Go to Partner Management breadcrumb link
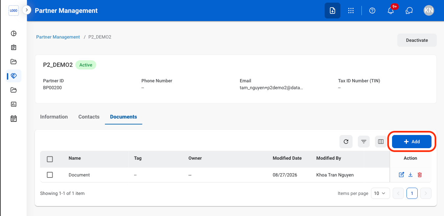The height and width of the screenshot is (216, 444). tap(58, 37)
